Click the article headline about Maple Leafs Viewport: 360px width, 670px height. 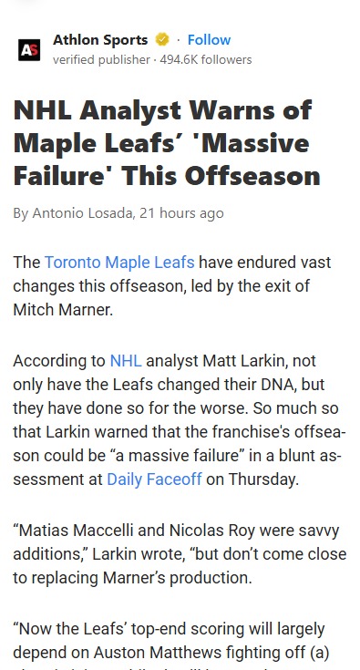point(167,143)
